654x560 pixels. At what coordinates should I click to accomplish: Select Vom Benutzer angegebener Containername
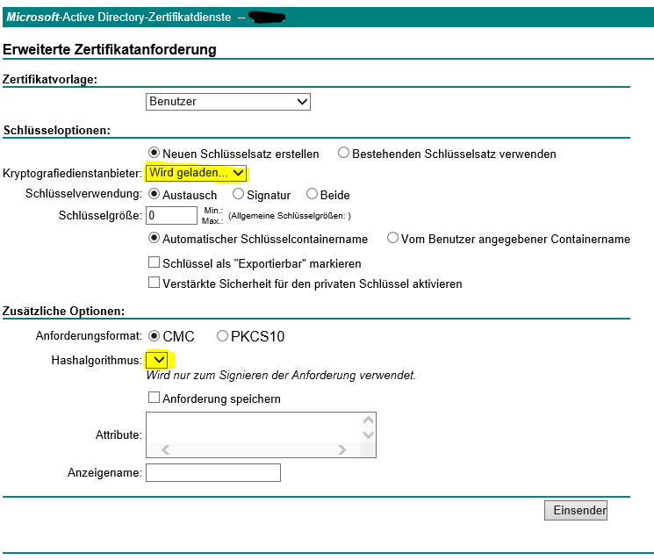point(392,238)
